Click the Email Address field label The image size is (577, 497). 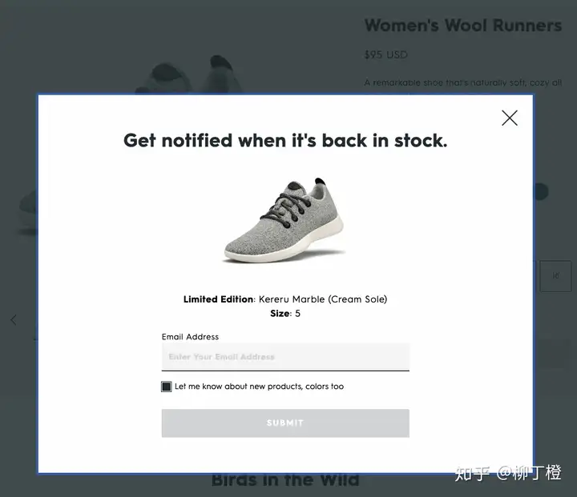tap(190, 337)
